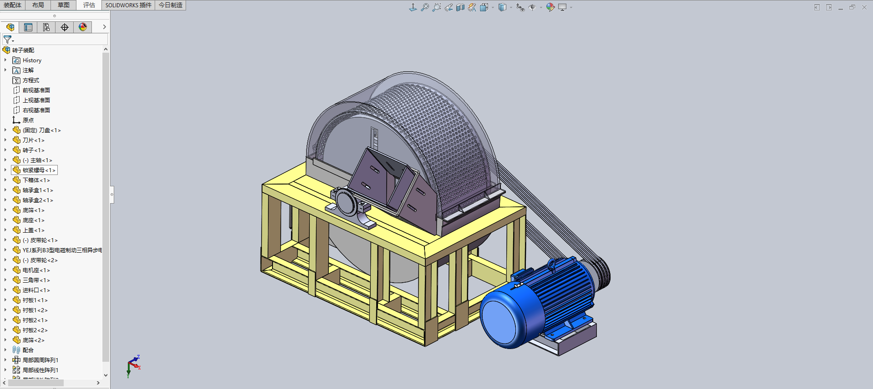Click the View Orientation triad icon
The image size is (873, 389).
[x=413, y=7]
